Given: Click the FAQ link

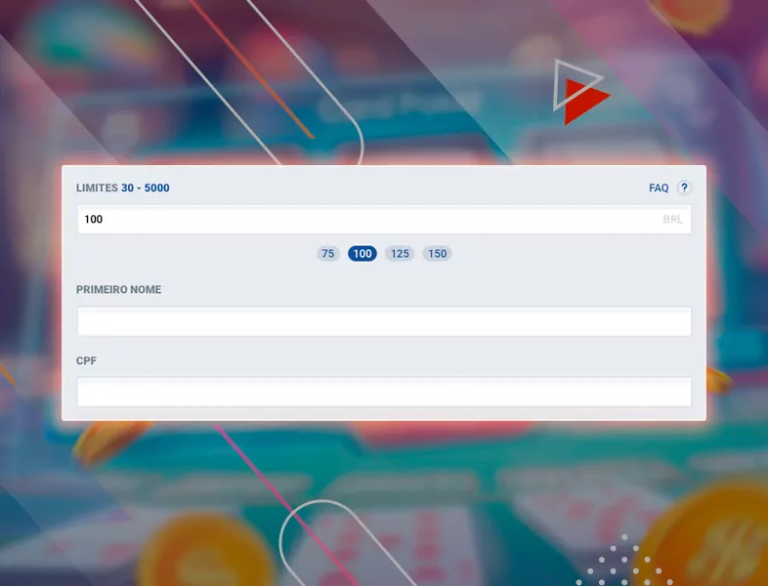Looking at the screenshot, I should (659, 188).
